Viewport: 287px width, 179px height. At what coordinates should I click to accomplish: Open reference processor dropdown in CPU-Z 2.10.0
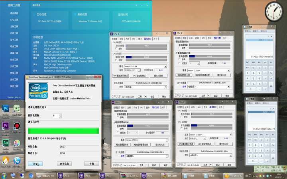point(145,87)
